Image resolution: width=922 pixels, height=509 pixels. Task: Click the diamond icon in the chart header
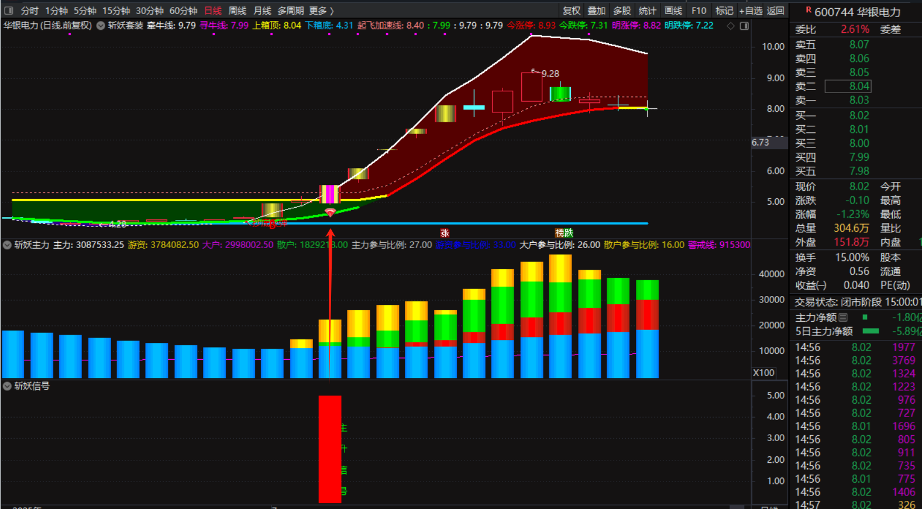coord(731,26)
